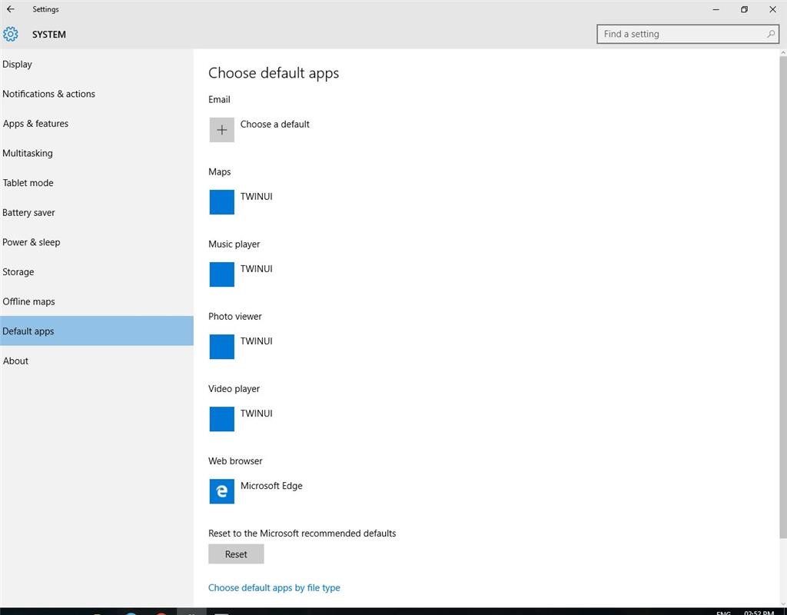
Task: Click the magnifier icon in the search box
Action: tap(770, 34)
